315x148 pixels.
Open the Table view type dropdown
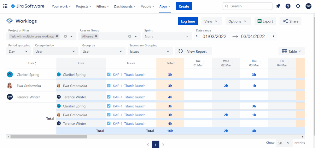292,51
